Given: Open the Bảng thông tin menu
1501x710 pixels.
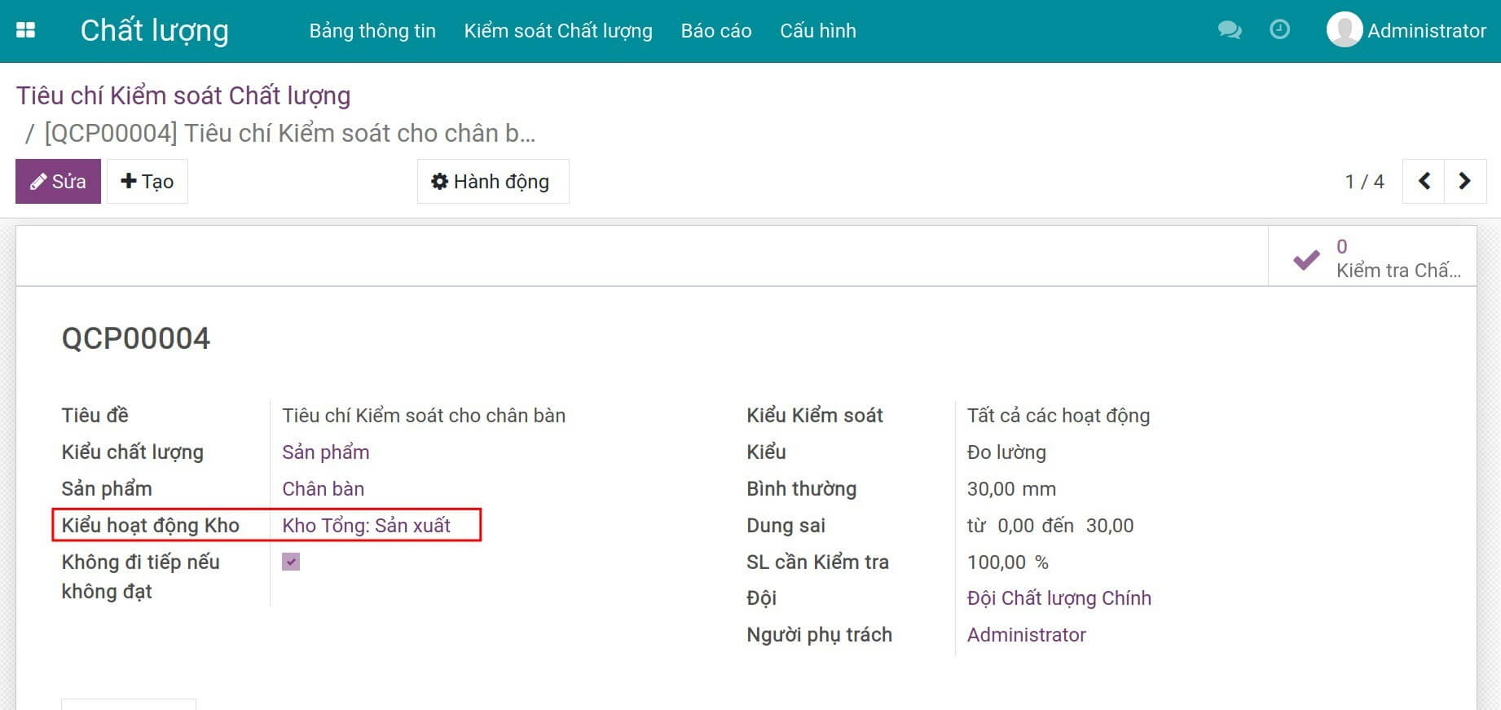Looking at the screenshot, I should click(372, 31).
